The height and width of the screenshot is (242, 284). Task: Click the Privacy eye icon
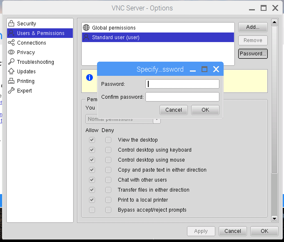pyautogui.click(x=11, y=52)
